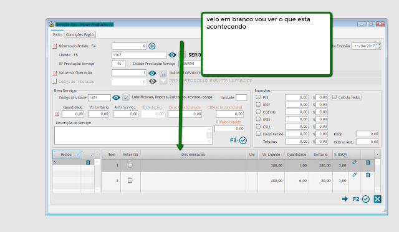Open the list icon beside Código Atividade eye
Viewport: 399px width, 232px height.
tap(126, 97)
